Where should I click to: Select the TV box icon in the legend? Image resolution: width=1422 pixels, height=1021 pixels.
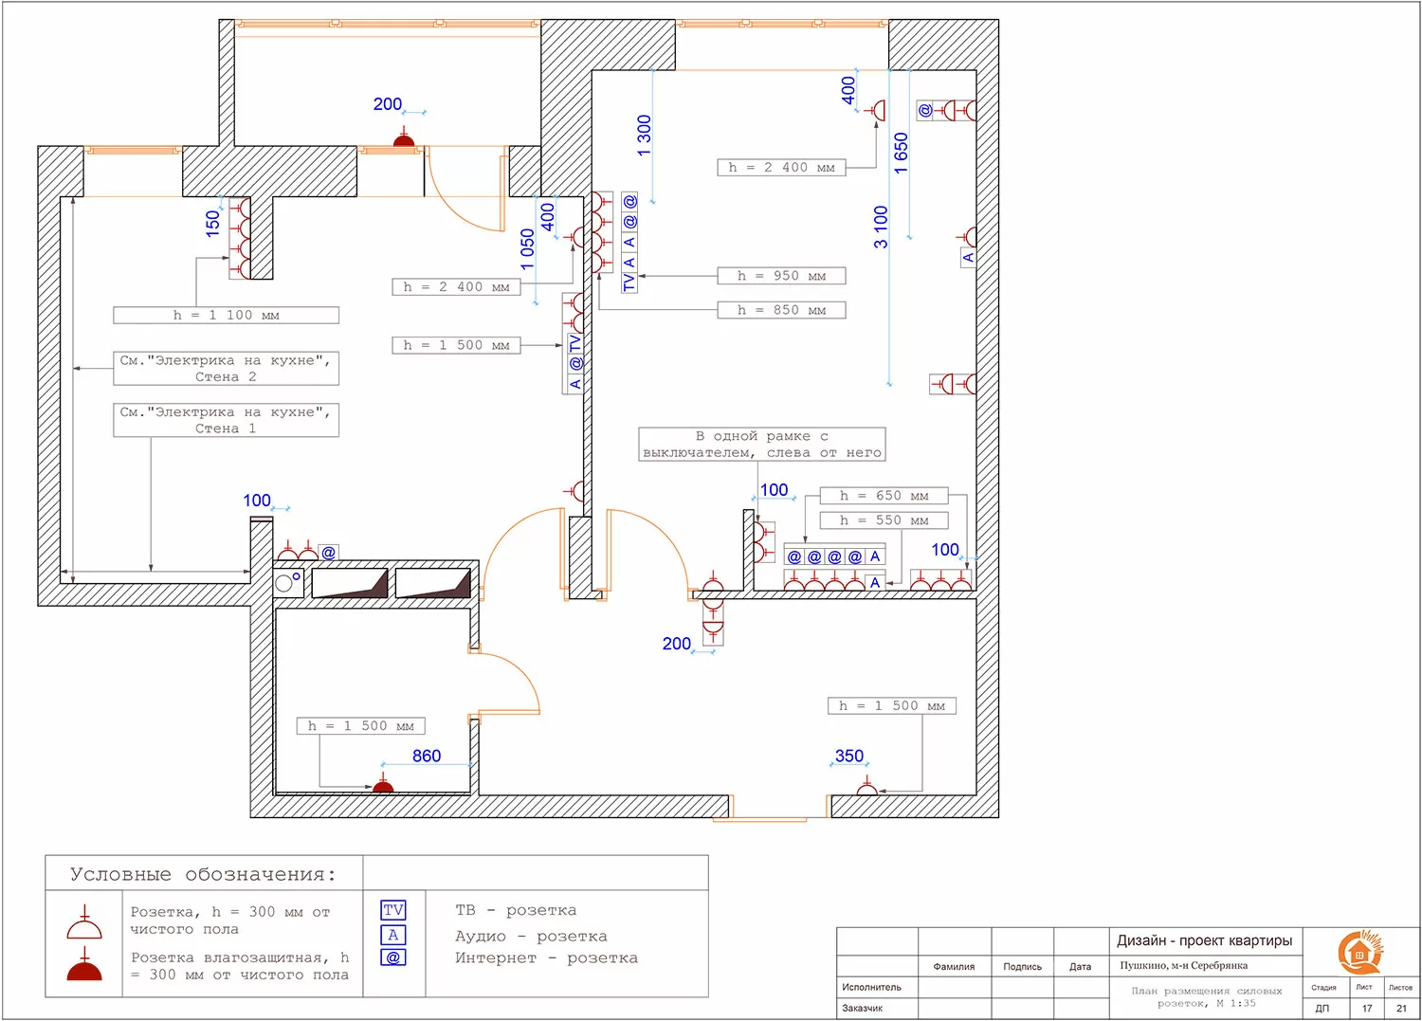pyautogui.click(x=393, y=910)
